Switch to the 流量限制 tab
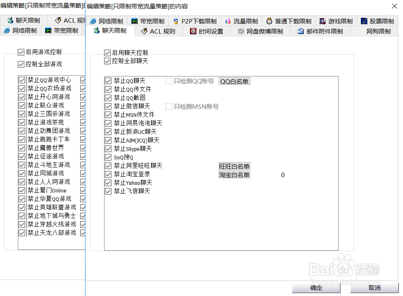 click(x=241, y=21)
